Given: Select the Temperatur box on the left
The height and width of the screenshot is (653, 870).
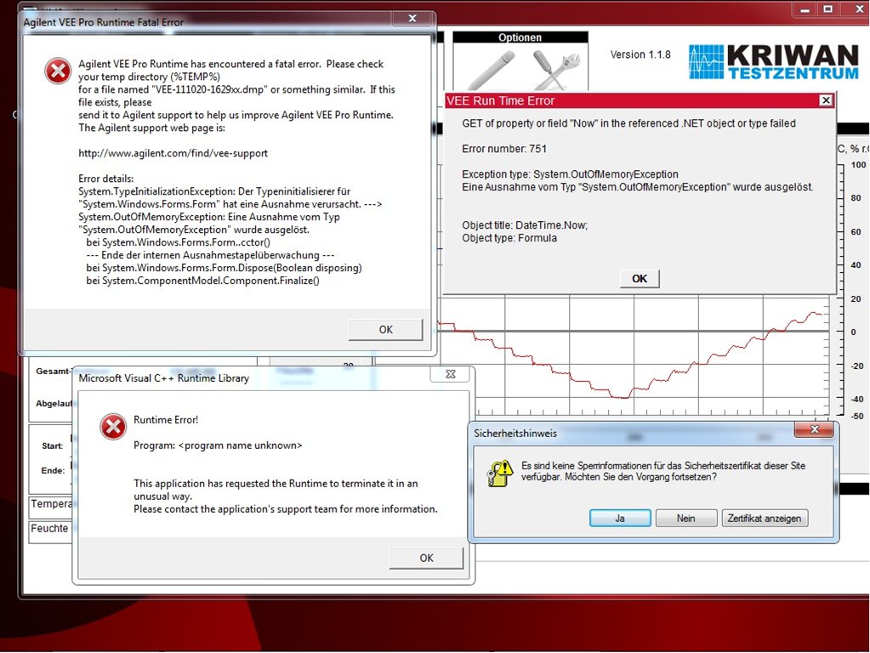Looking at the screenshot, I should click(50, 504).
